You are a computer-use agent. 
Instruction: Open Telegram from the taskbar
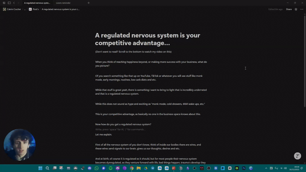(x=152, y=168)
